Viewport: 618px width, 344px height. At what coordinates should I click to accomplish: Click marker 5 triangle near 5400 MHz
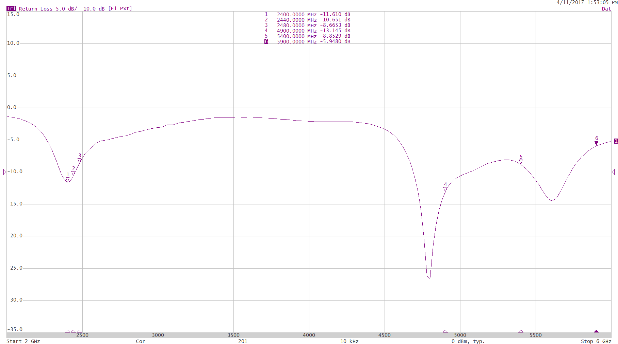point(521,162)
